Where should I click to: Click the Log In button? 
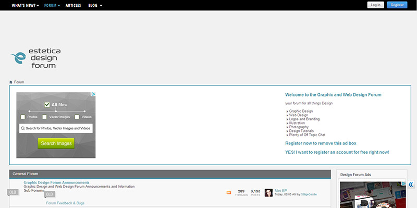click(x=375, y=5)
